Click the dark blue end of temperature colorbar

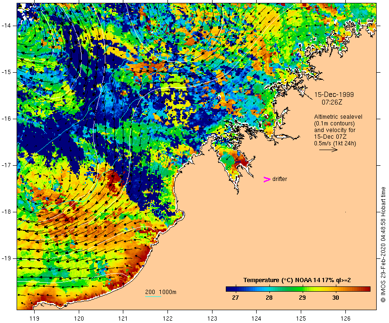pos(230,289)
